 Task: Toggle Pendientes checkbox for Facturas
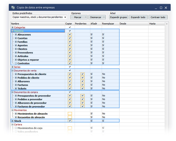click(x=82, y=85)
